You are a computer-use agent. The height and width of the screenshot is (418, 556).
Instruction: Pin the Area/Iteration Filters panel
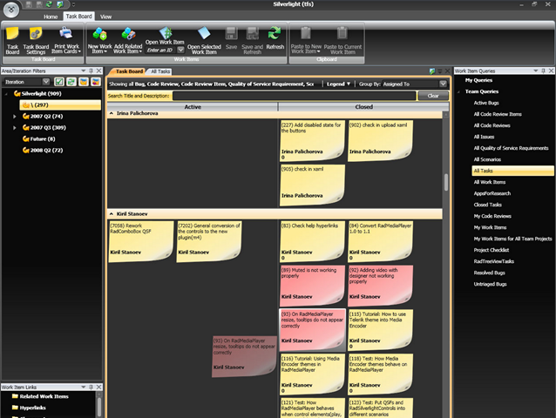click(92, 71)
